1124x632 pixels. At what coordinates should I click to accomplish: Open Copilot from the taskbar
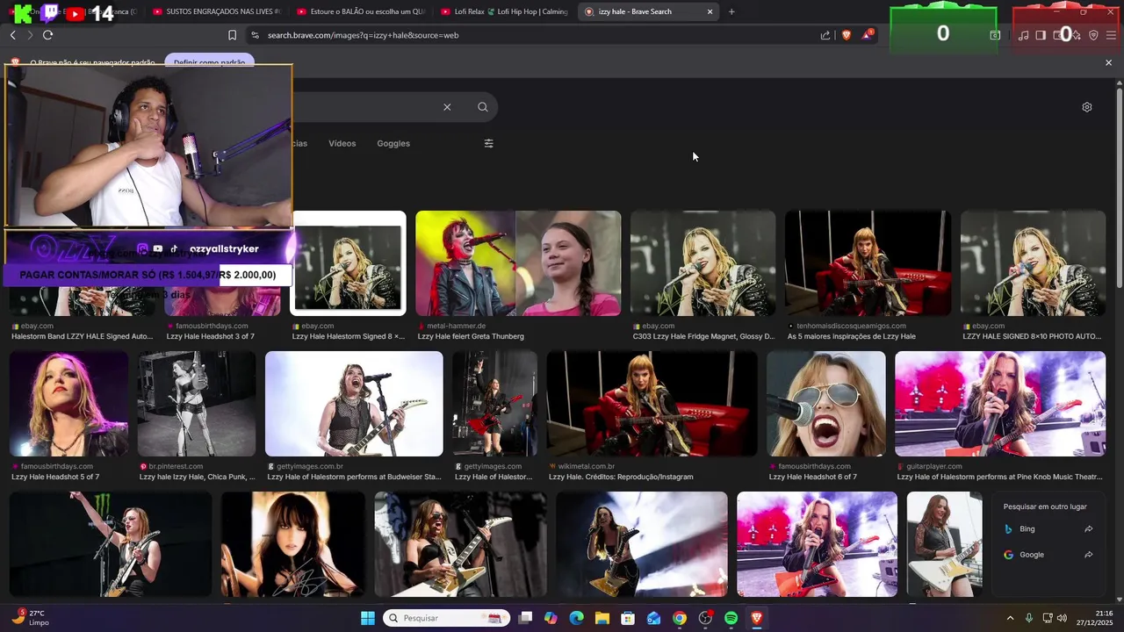click(x=551, y=618)
